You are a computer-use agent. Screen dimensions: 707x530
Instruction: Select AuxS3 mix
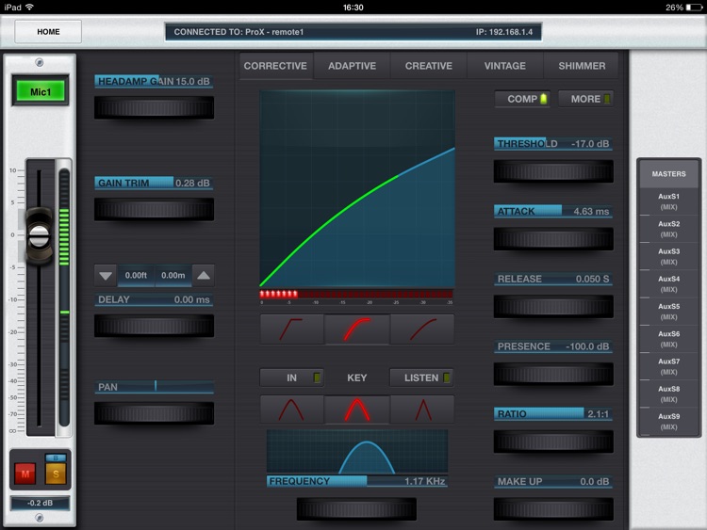point(668,256)
